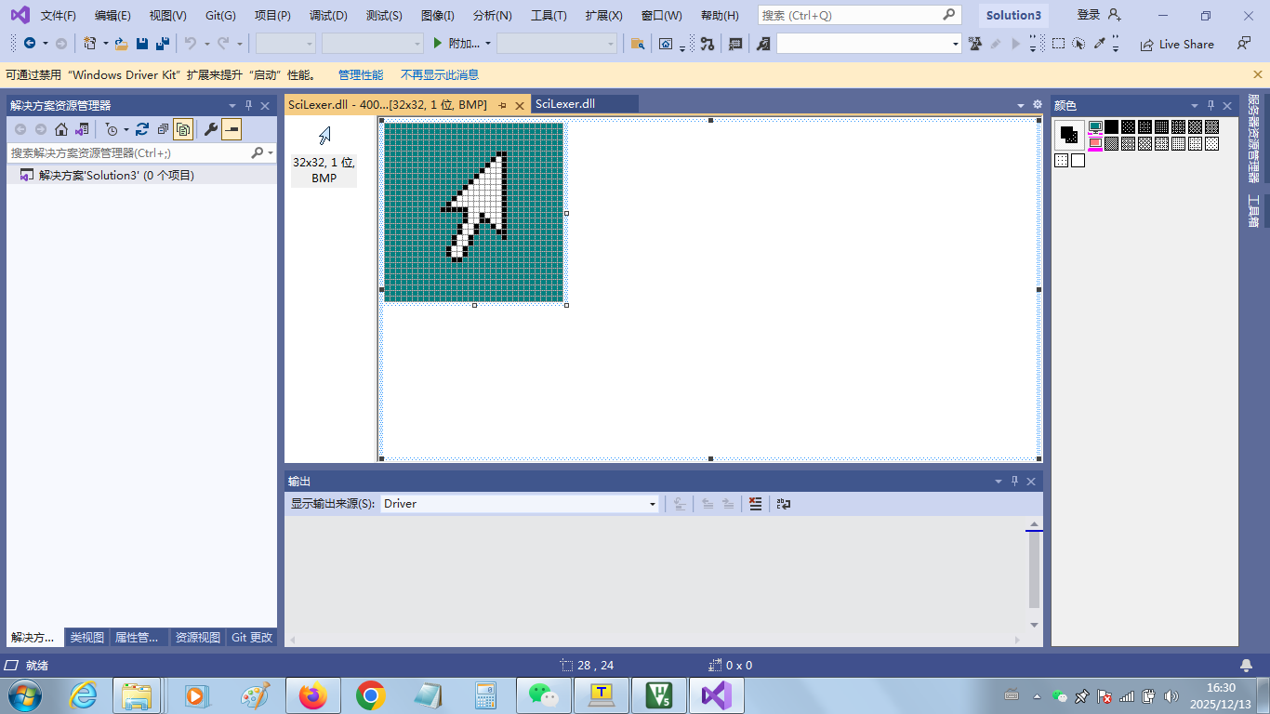The height and width of the screenshot is (714, 1270).
Task: Click the wrench properties icon in Solution Explorer
Action: pyautogui.click(x=211, y=129)
